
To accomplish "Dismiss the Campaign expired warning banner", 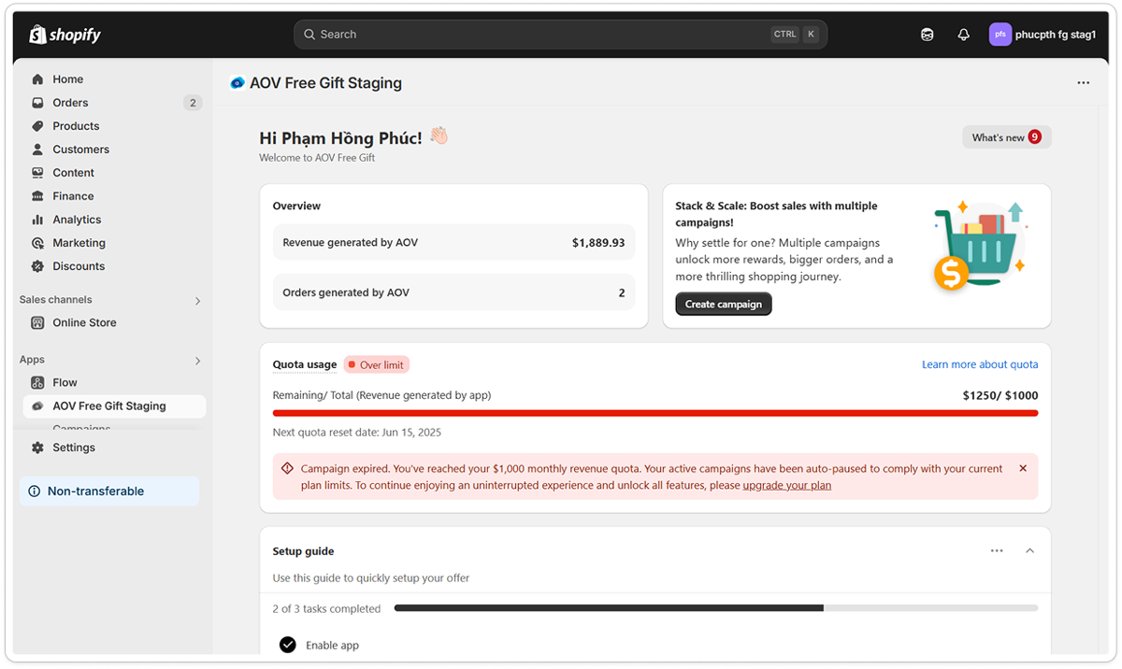I will (1023, 469).
